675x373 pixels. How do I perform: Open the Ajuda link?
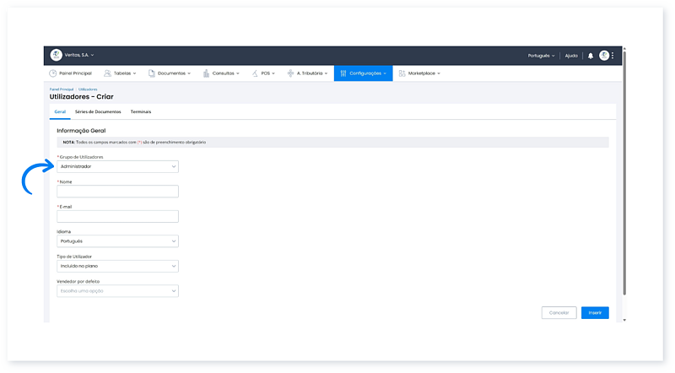tap(571, 56)
